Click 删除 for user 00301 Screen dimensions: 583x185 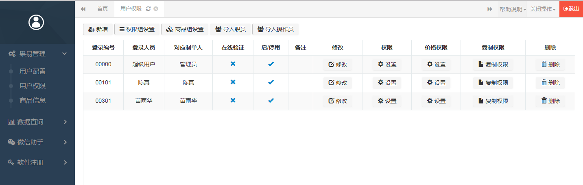pos(550,101)
